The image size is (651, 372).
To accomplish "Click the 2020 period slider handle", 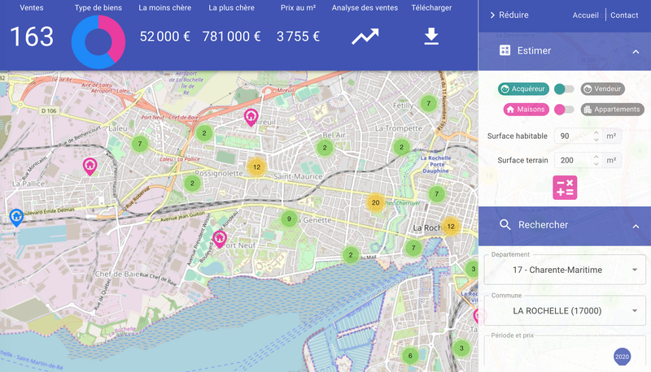I will pos(622,356).
